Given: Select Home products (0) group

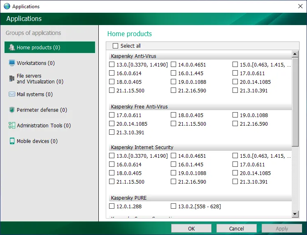Looking at the screenshot, I should coord(50,47).
